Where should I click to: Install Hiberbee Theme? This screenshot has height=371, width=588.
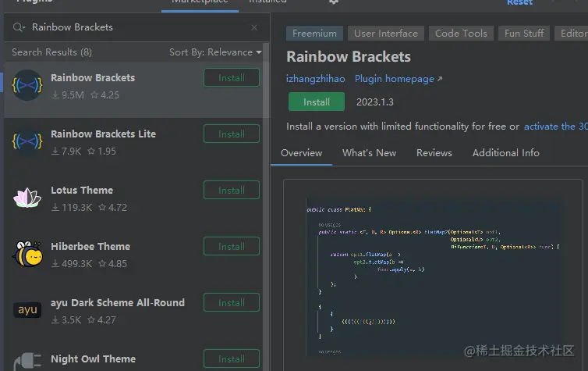point(232,247)
